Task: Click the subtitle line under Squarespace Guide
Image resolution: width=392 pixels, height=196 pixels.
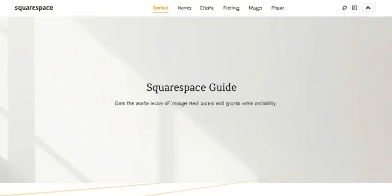Action: click(196, 103)
